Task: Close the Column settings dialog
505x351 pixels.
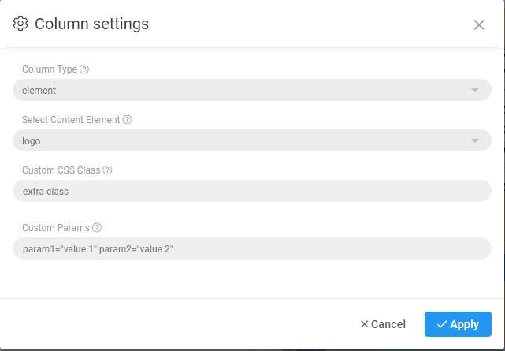Action: pos(479,24)
